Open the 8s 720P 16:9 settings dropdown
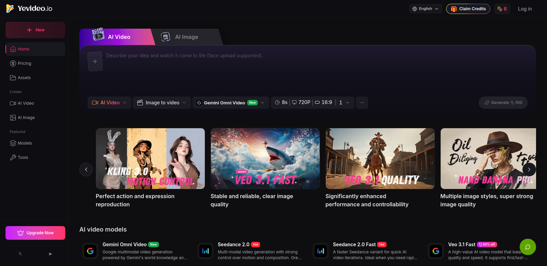Viewport: 547px width, 266px height. 313,102
